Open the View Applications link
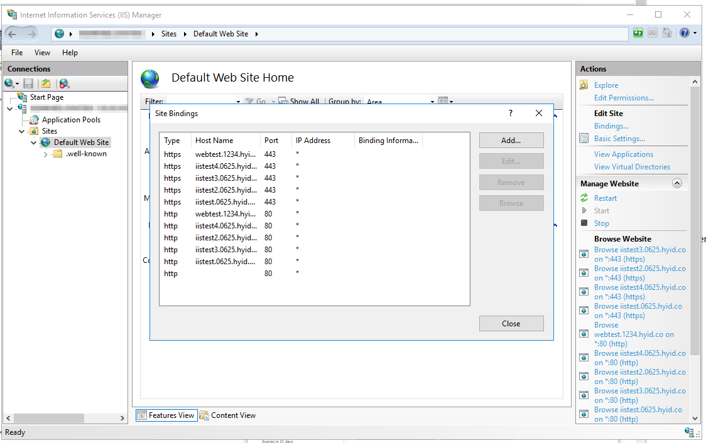Image resolution: width=706 pixels, height=443 pixels. coord(623,154)
